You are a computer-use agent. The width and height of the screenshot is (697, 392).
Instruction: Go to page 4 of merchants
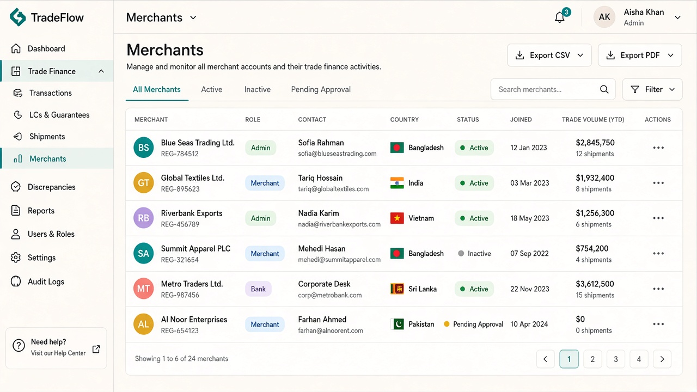coord(639,359)
